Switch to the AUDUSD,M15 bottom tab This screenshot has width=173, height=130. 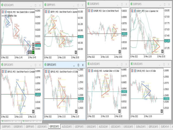pos(67,126)
